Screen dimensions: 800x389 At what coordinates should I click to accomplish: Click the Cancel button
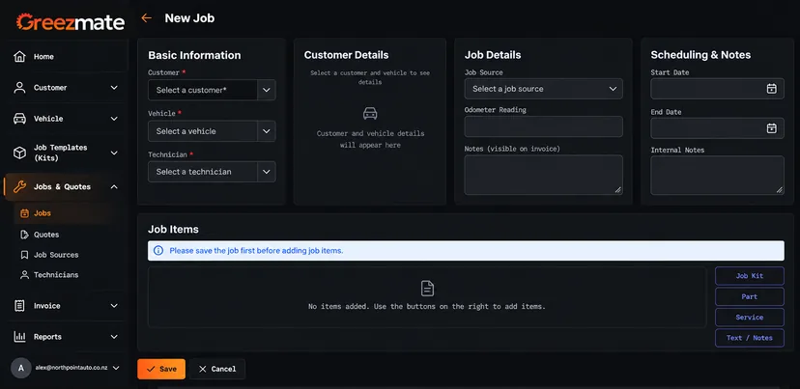point(217,369)
